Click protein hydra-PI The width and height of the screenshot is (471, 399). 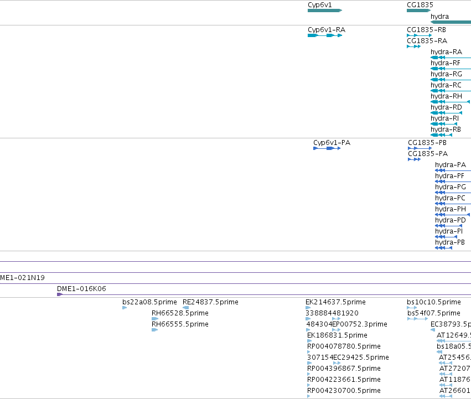coord(449,231)
